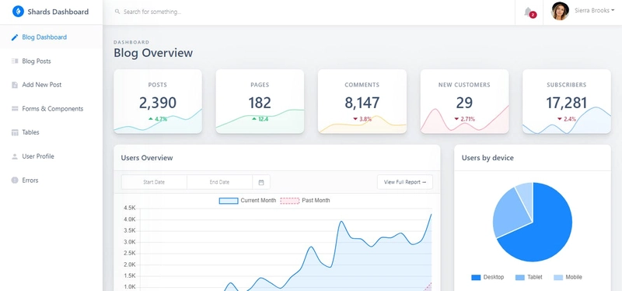Image resolution: width=622 pixels, height=291 pixels.
Task: Click the Errors warning icon
Action: coord(15,181)
